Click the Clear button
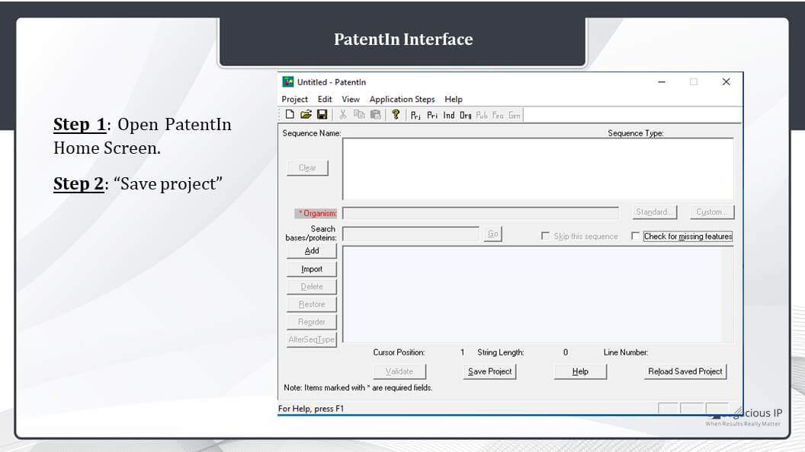The image size is (805, 452). [x=307, y=167]
